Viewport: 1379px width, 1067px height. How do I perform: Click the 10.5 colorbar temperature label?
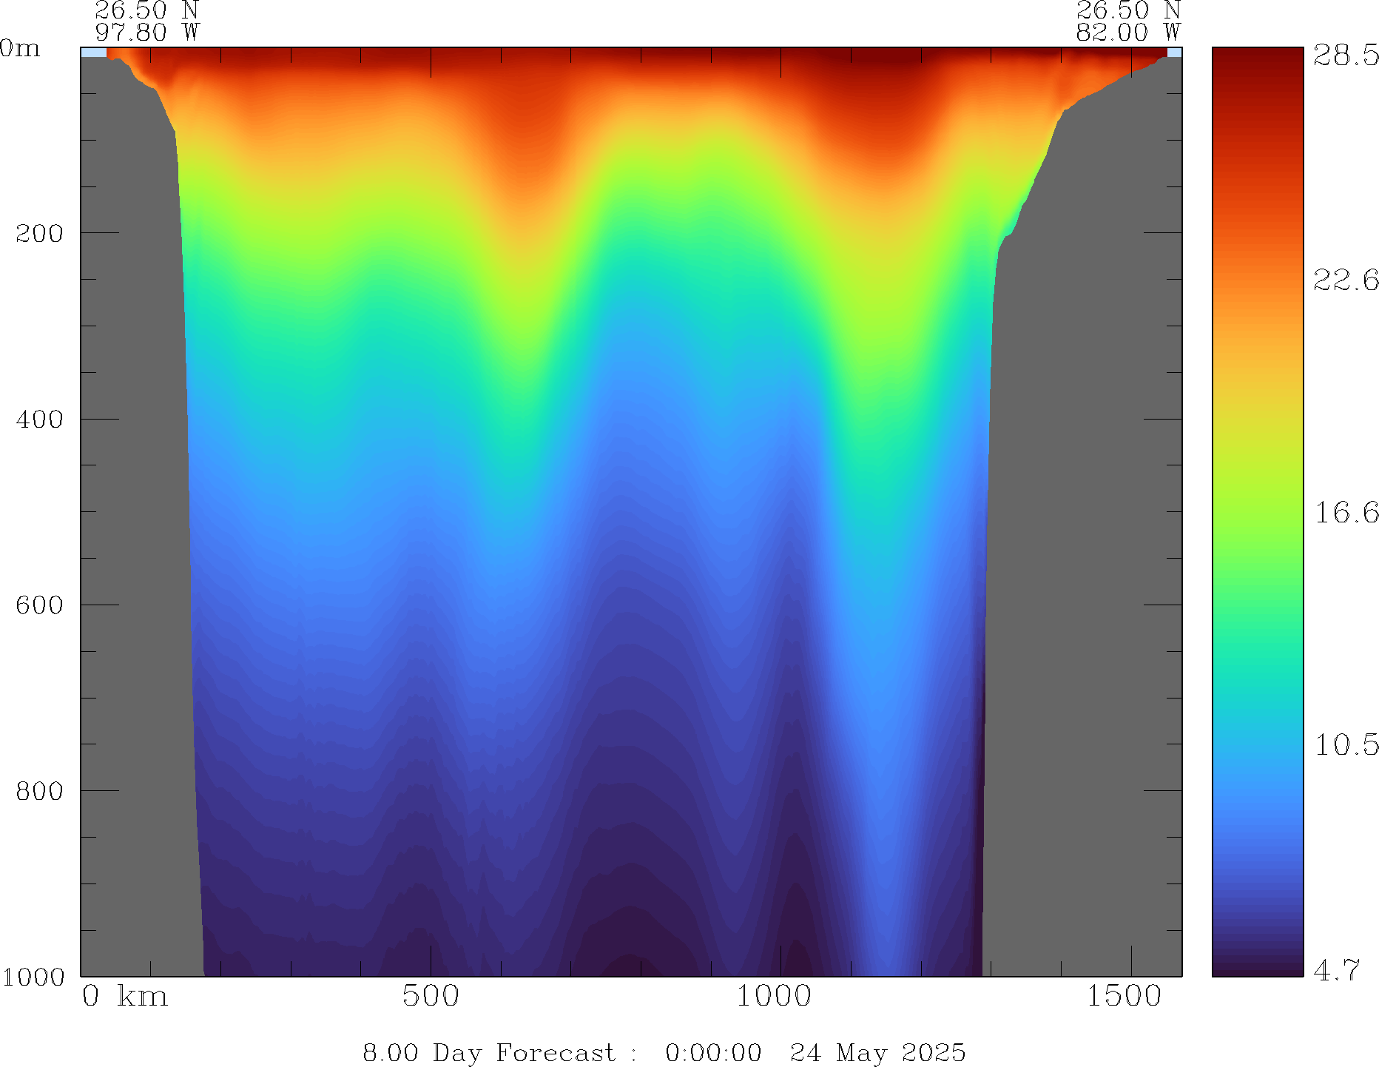coord(1345,744)
